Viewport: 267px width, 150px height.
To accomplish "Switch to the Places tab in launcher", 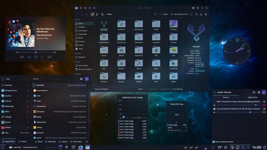I will coord(23,141).
